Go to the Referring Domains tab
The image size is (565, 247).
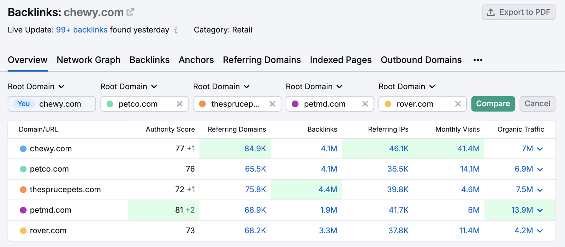coord(262,60)
